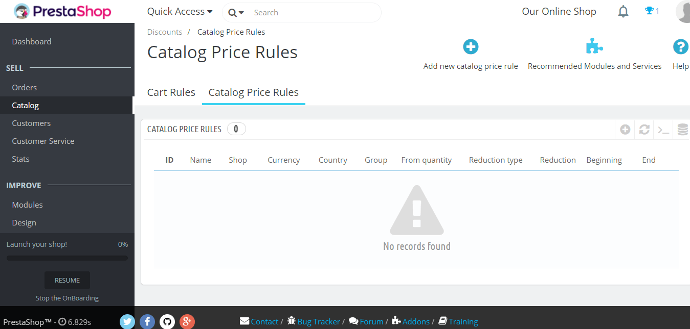This screenshot has height=329, width=690.
Task: Open the Help question mark icon
Action: coord(680,46)
